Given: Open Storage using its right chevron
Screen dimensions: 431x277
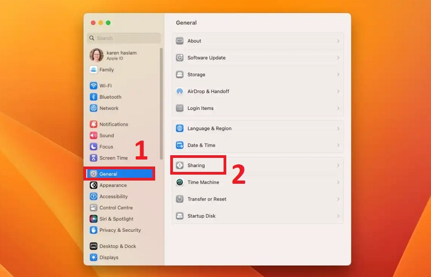Looking at the screenshot, I should pos(338,74).
